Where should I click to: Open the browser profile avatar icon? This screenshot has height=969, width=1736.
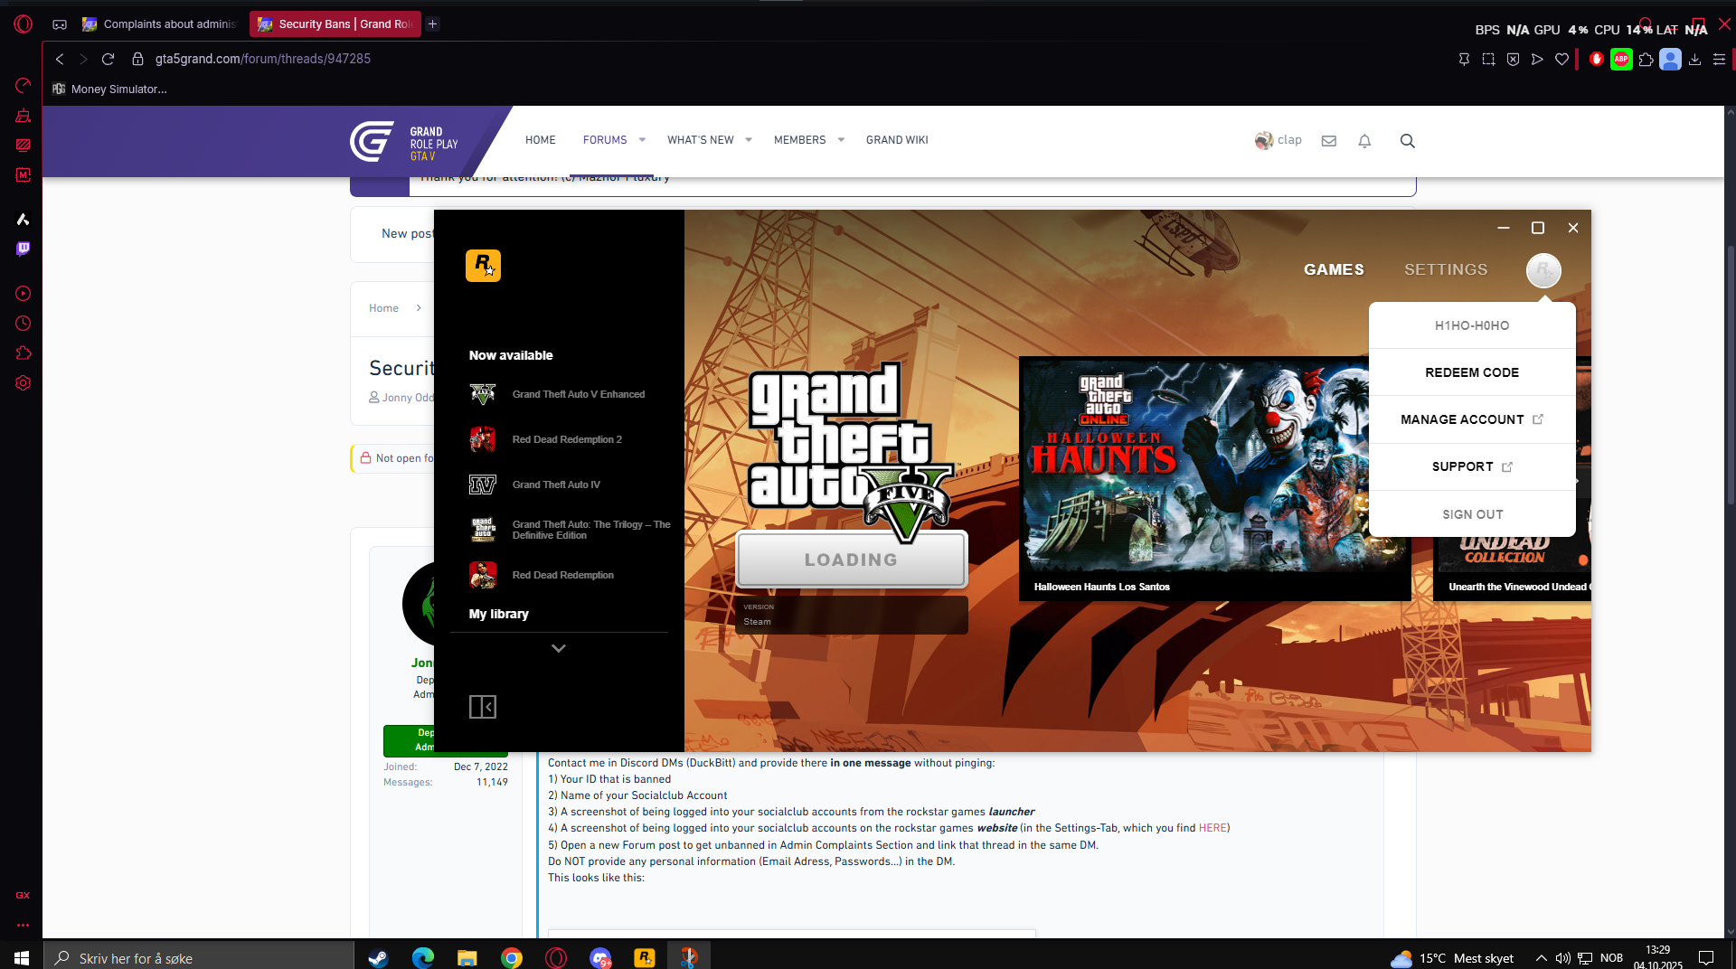(x=1670, y=59)
